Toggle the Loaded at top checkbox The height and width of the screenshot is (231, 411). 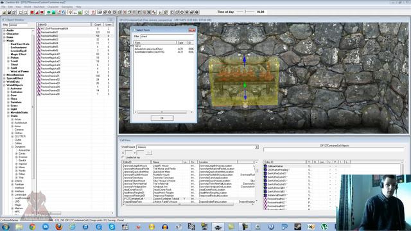123,157
